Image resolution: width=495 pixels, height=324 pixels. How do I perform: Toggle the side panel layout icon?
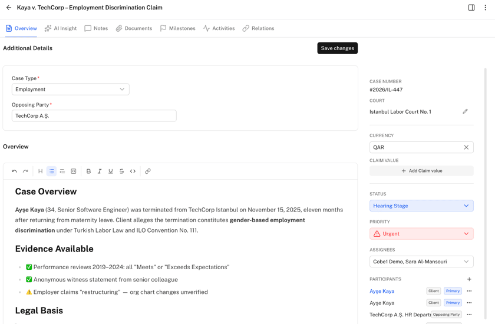pyautogui.click(x=471, y=8)
